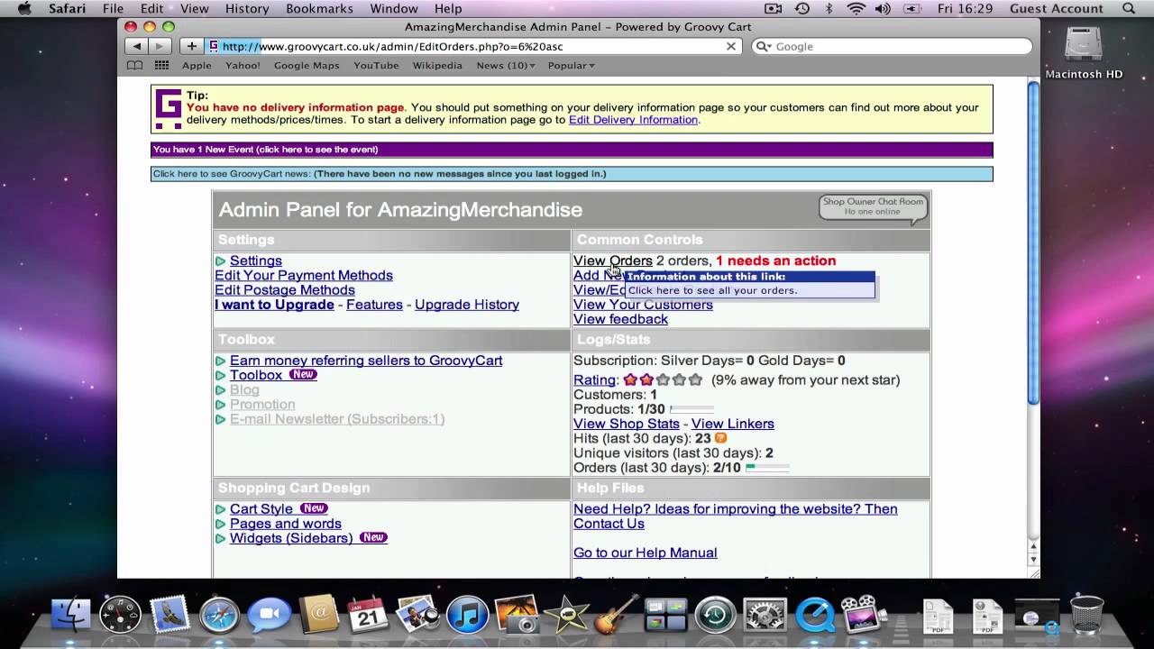This screenshot has width=1154, height=649.
Task: Open the YouTube bookmark
Action: (376, 66)
